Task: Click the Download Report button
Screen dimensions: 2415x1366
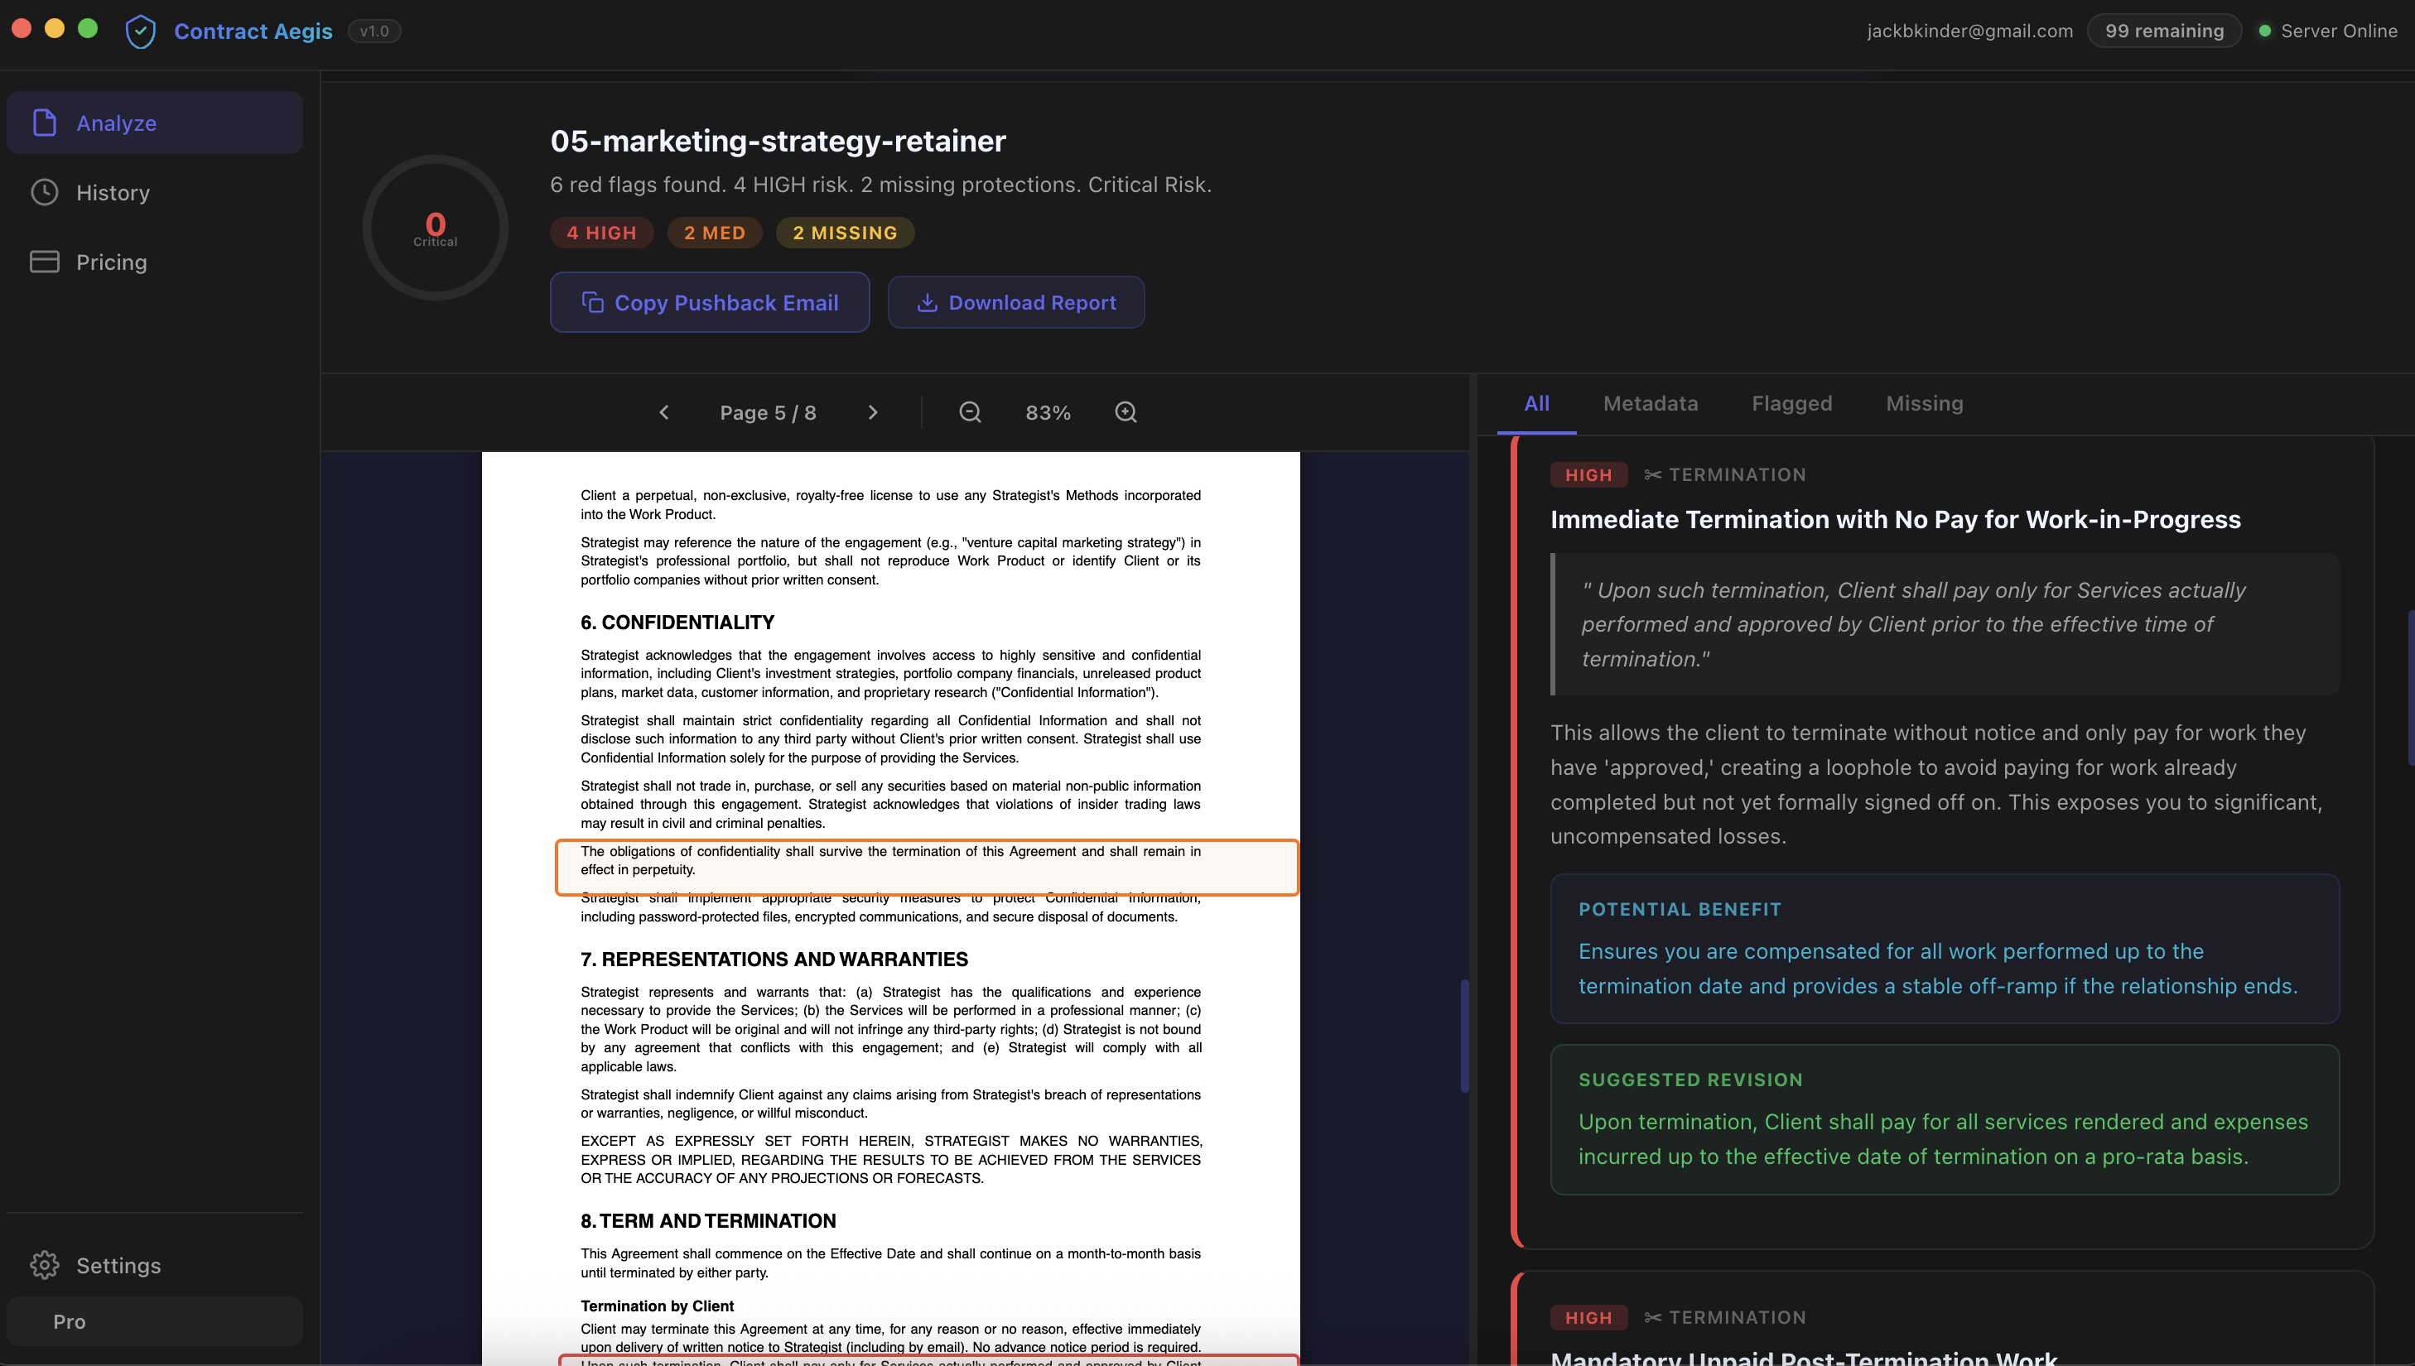Action: 1016,302
